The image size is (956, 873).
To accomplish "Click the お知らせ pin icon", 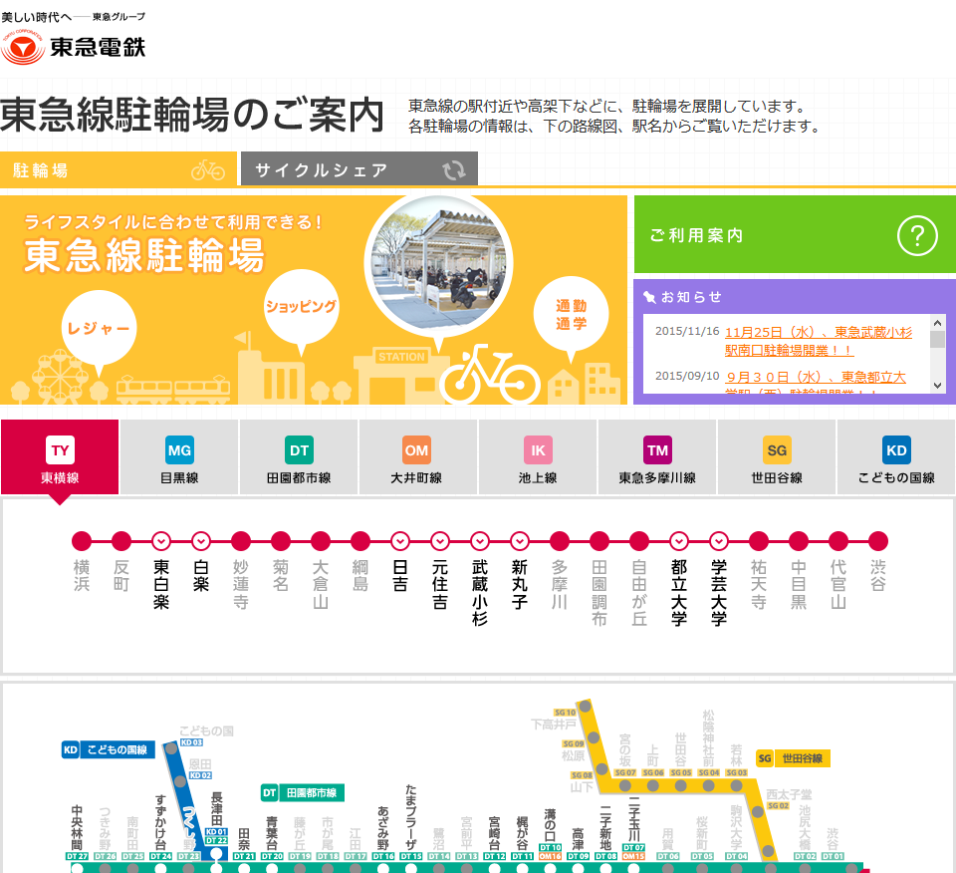I will (649, 297).
